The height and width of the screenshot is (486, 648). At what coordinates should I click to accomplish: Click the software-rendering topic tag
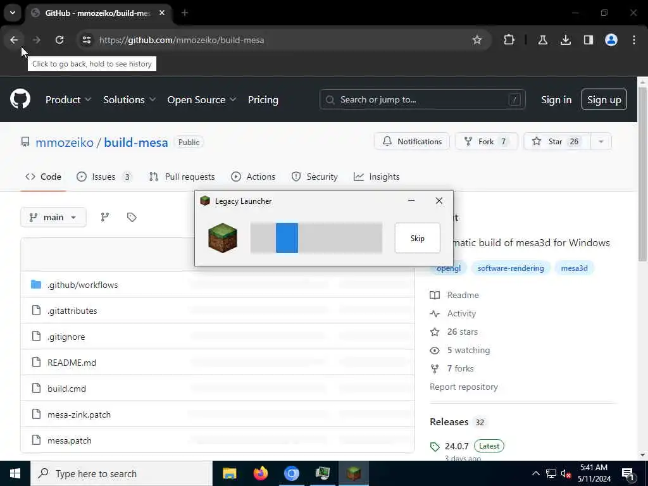511,268
